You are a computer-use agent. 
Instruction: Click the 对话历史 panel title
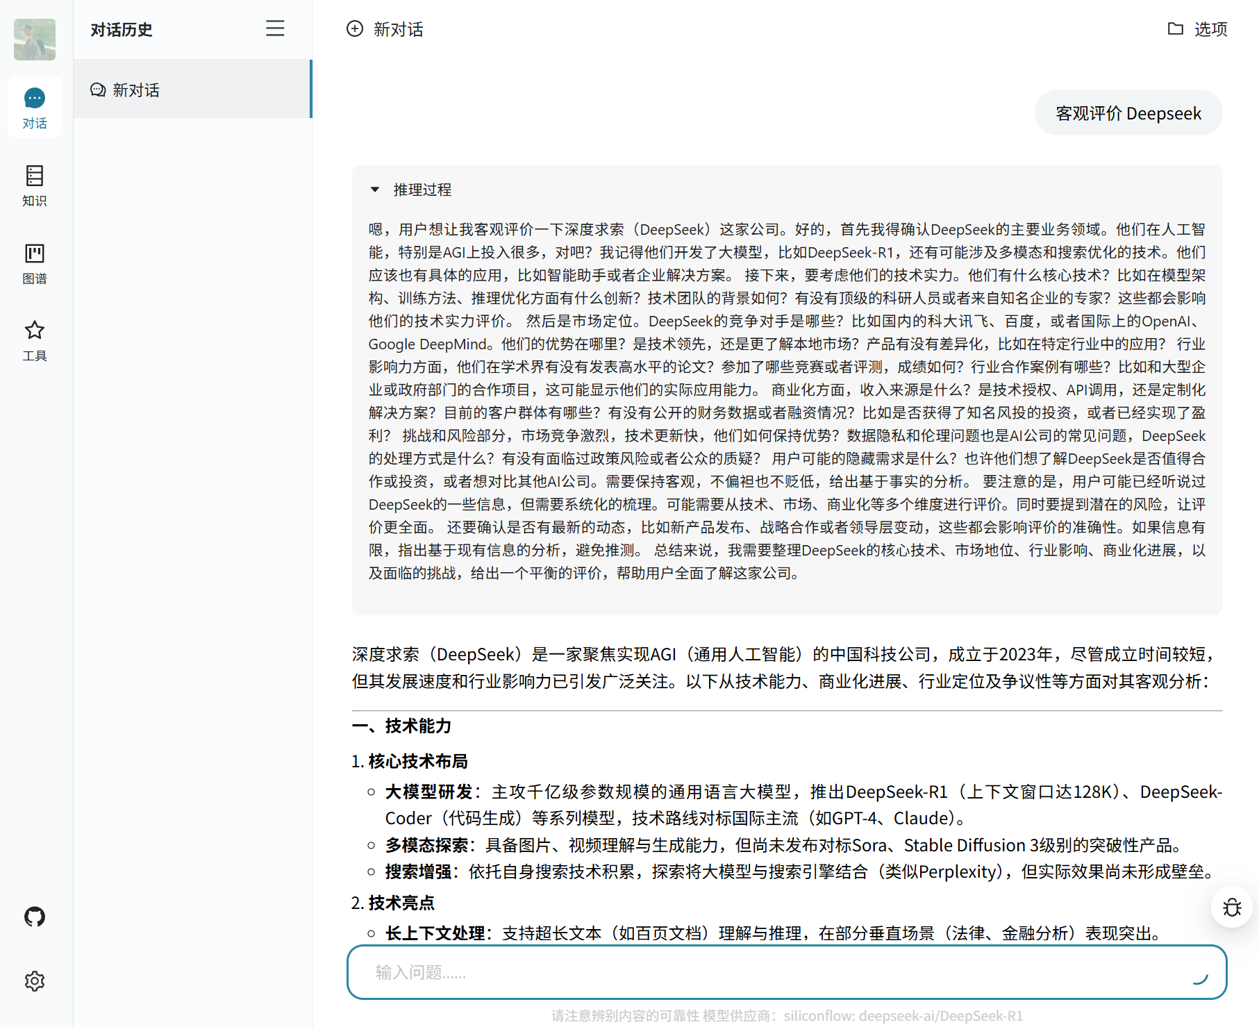[x=122, y=30]
